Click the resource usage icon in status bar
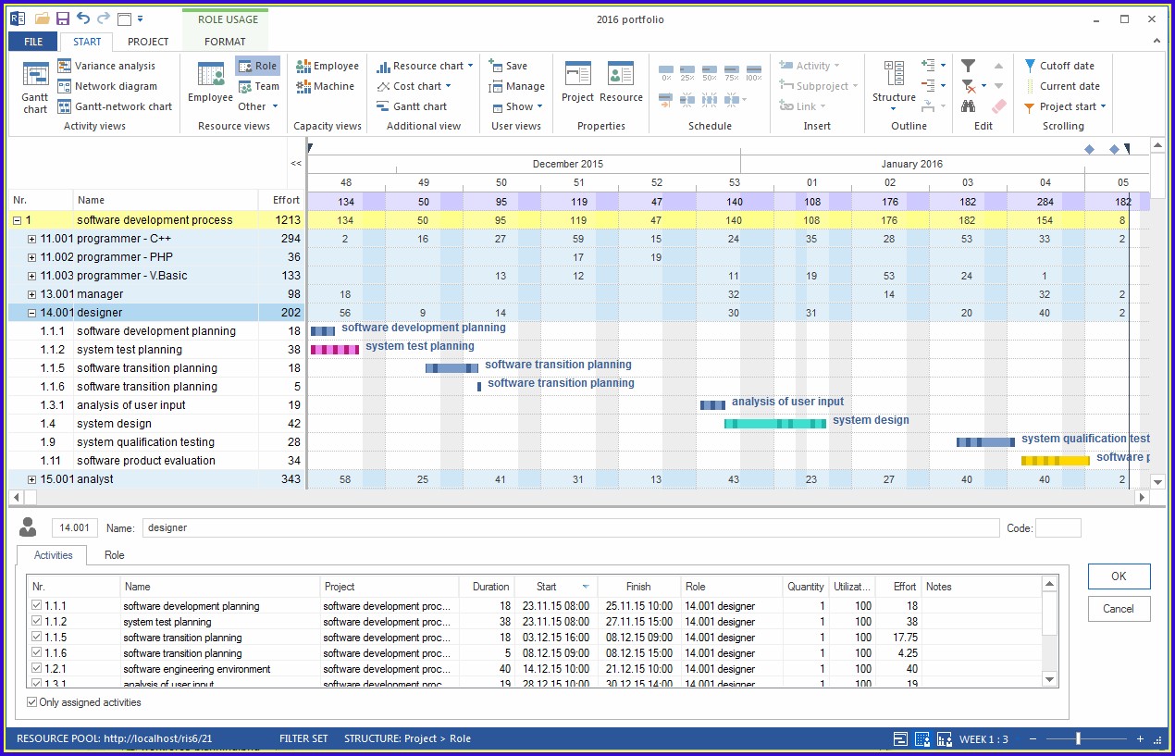 922,738
